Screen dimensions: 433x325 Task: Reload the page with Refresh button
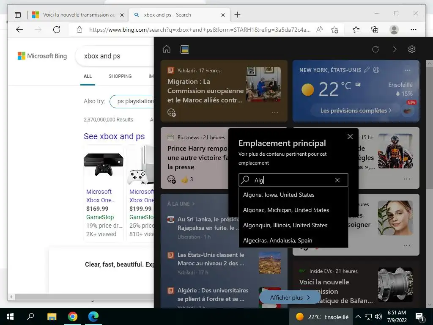(x=57, y=30)
